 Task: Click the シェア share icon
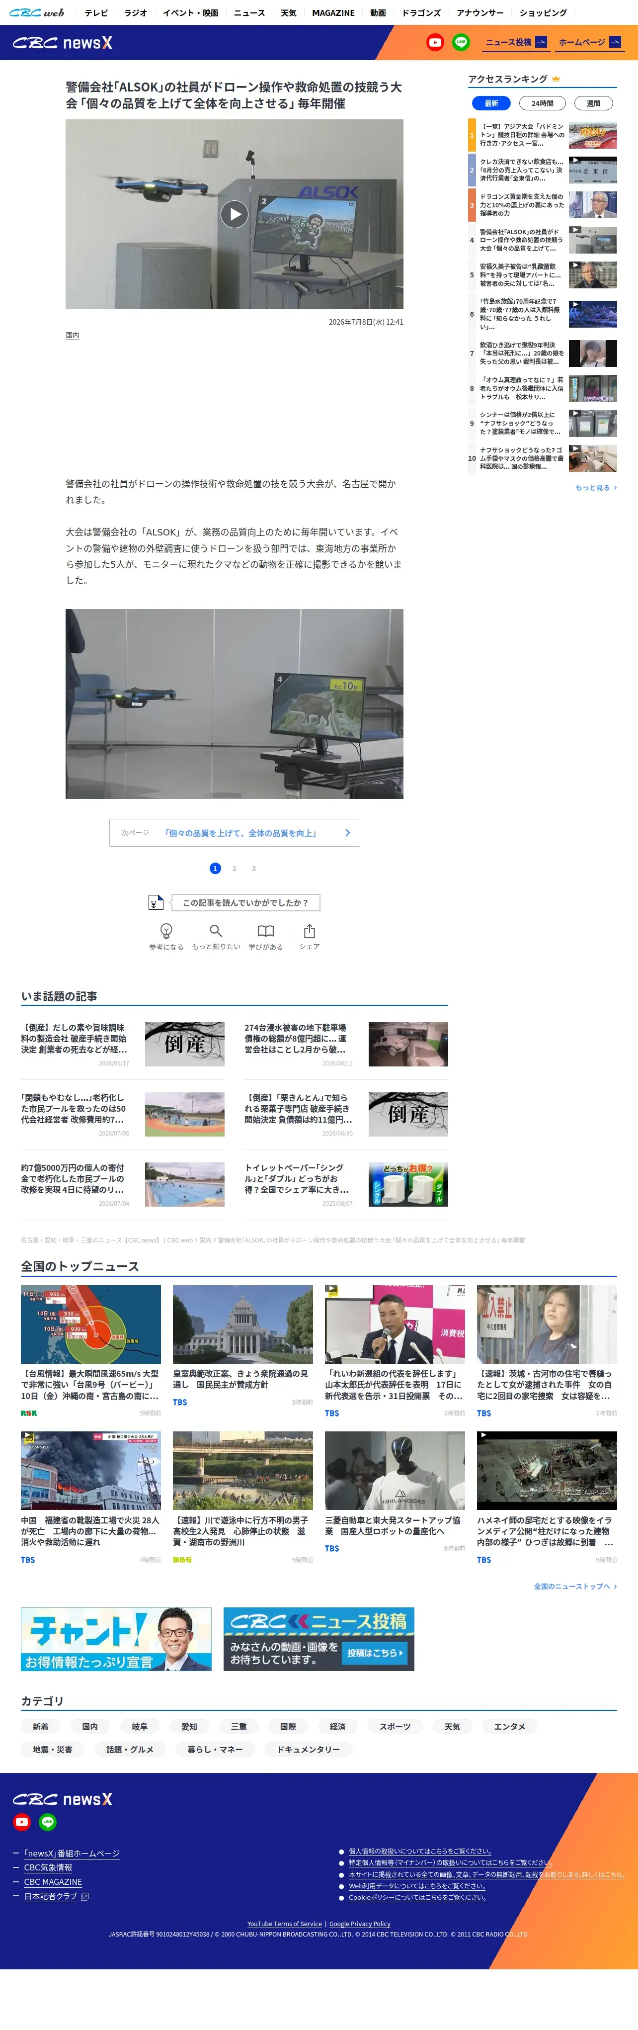coord(310,931)
